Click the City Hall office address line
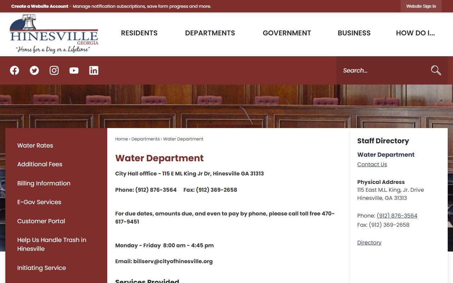Screen dimensions: 453x283 pyautogui.click(x=189, y=174)
